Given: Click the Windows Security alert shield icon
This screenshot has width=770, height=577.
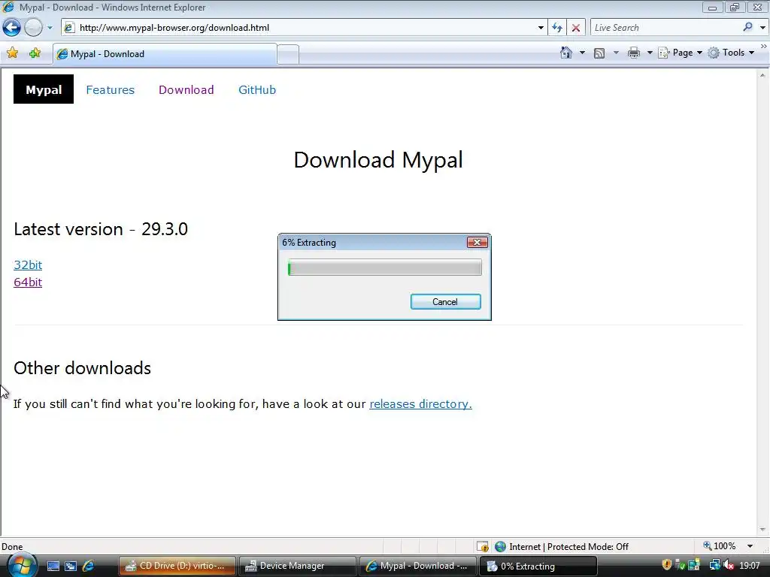Looking at the screenshot, I should point(666,565).
